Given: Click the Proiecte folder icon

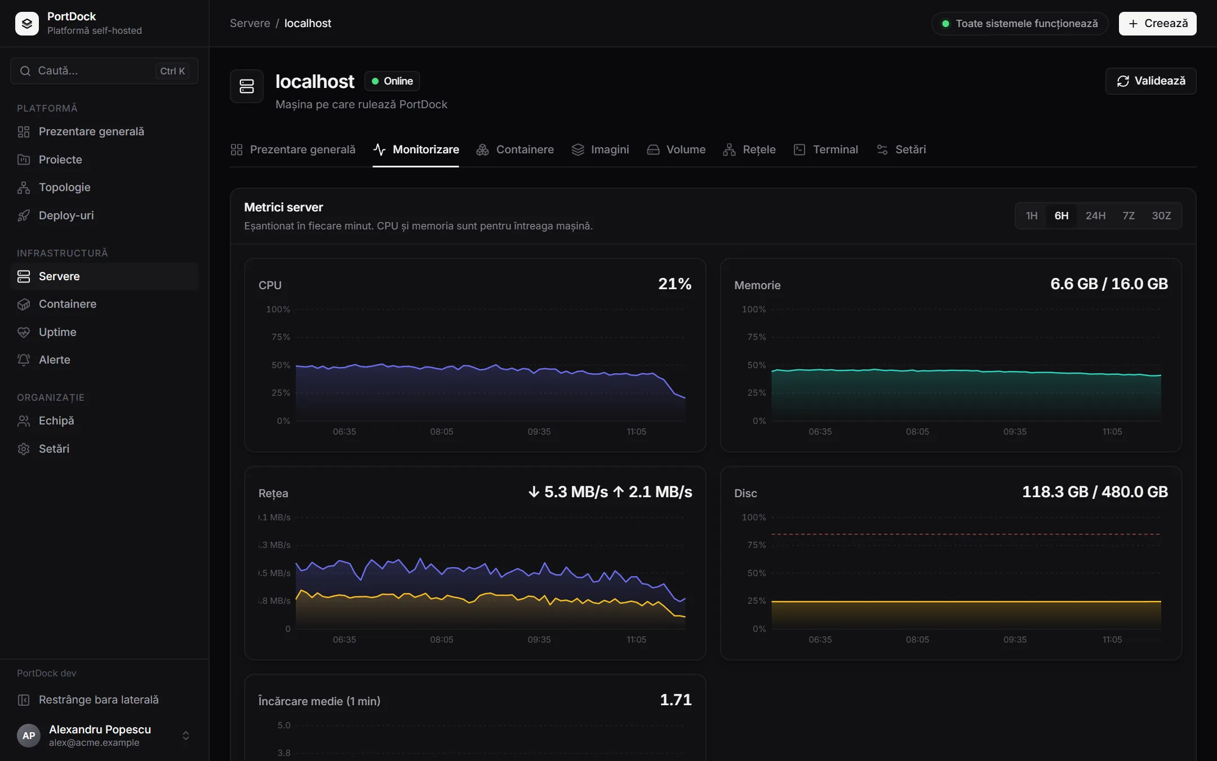Looking at the screenshot, I should point(24,160).
